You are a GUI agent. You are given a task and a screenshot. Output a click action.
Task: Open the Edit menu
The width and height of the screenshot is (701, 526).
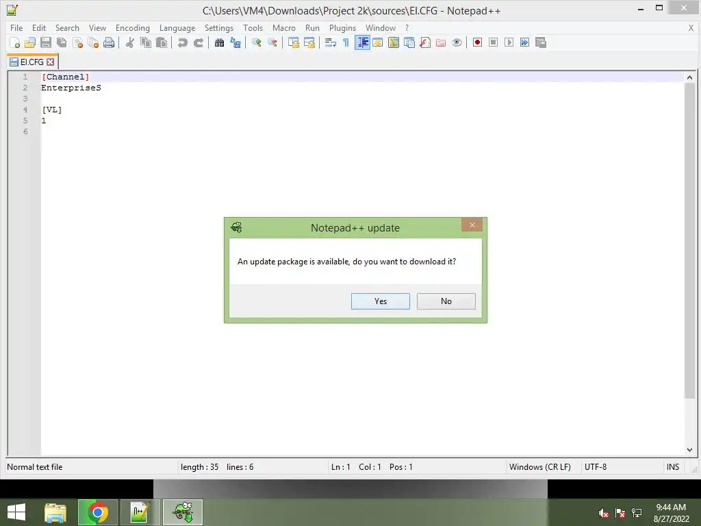(39, 27)
